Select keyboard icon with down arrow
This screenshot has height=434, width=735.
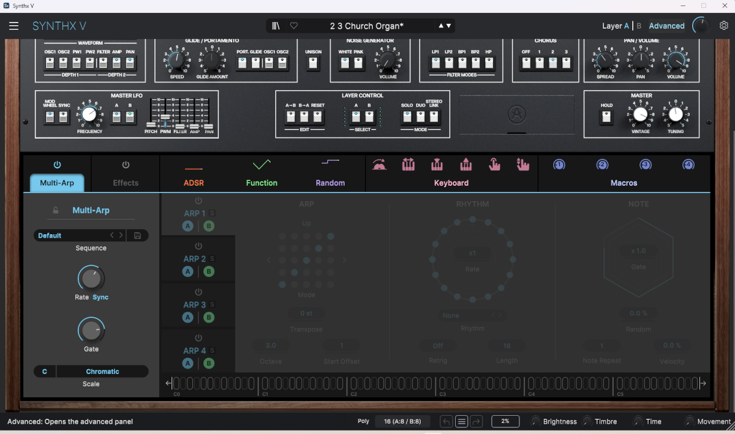click(x=437, y=164)
